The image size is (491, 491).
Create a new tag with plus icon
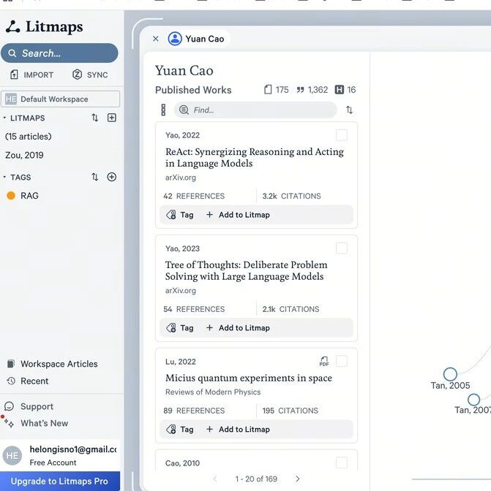[112, 177]
